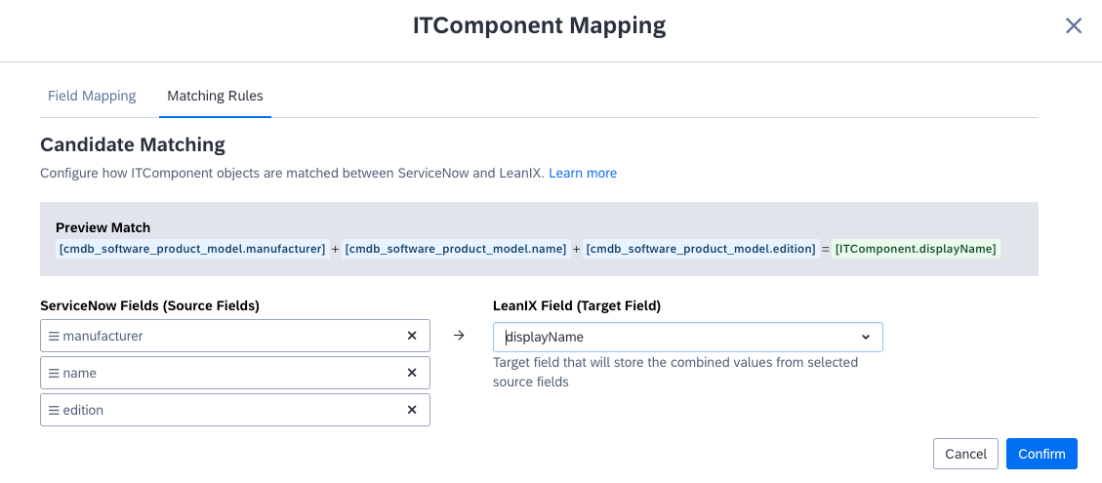Open the Learn more link
This screenshot has width=1102, height=483.
[x=583, y=173]
